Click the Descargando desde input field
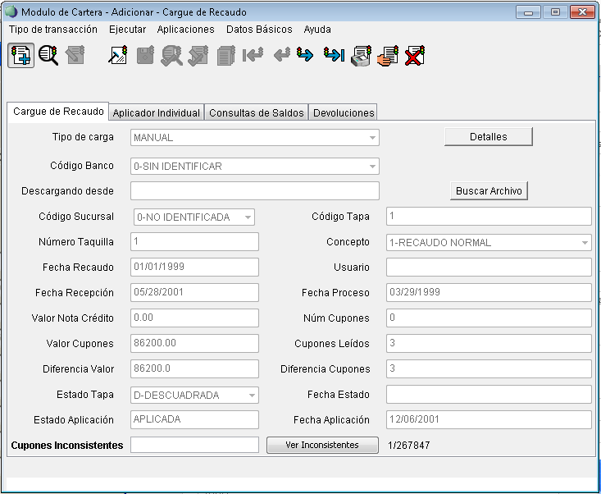601x494 pixels. [x=254, y=191]
